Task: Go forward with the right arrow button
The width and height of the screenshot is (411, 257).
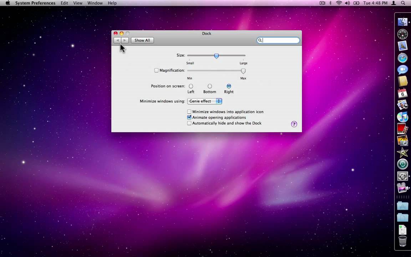Action: pos(125,40)
